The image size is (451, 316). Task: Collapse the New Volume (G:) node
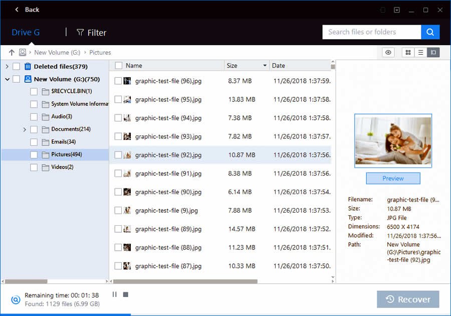click(7, 79)
